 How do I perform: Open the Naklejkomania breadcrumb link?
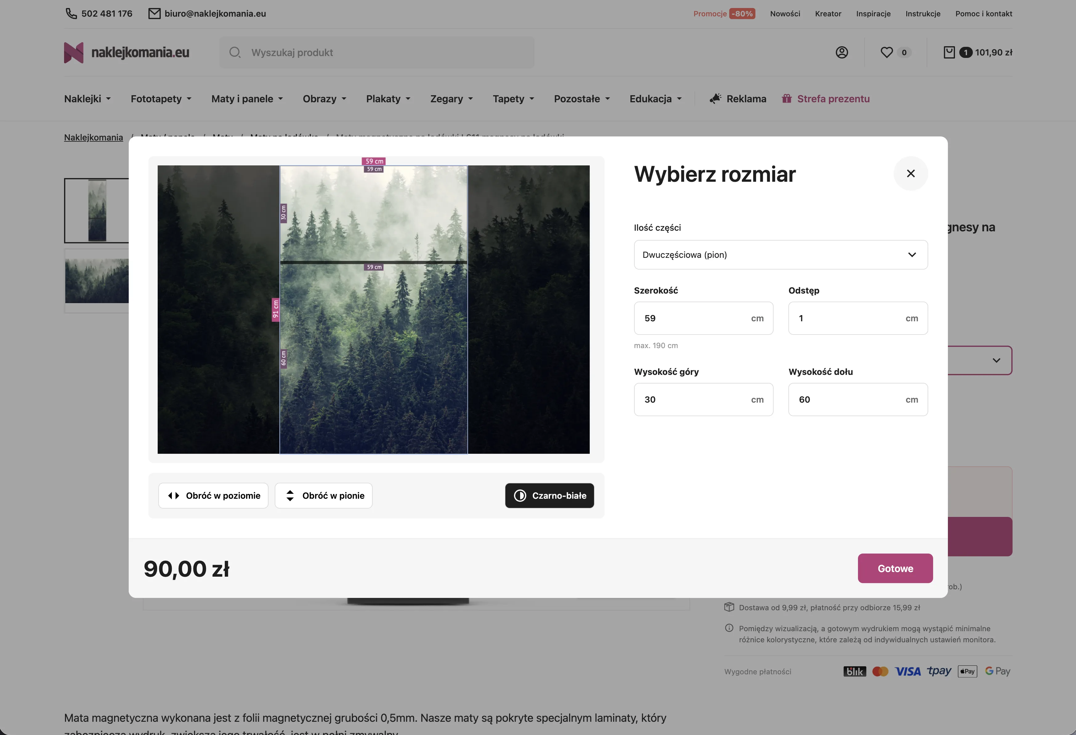point(93,137)
